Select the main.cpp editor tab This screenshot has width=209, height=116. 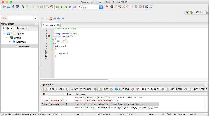[x=49, y=25]
